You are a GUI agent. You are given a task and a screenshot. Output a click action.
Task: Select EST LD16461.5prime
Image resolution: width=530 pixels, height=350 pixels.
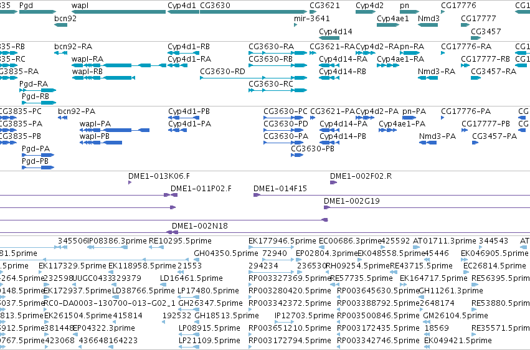pos(191,279)
